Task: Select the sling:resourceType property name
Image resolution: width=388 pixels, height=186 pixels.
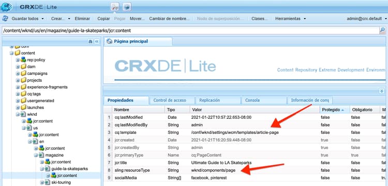Action: (132, 170)
